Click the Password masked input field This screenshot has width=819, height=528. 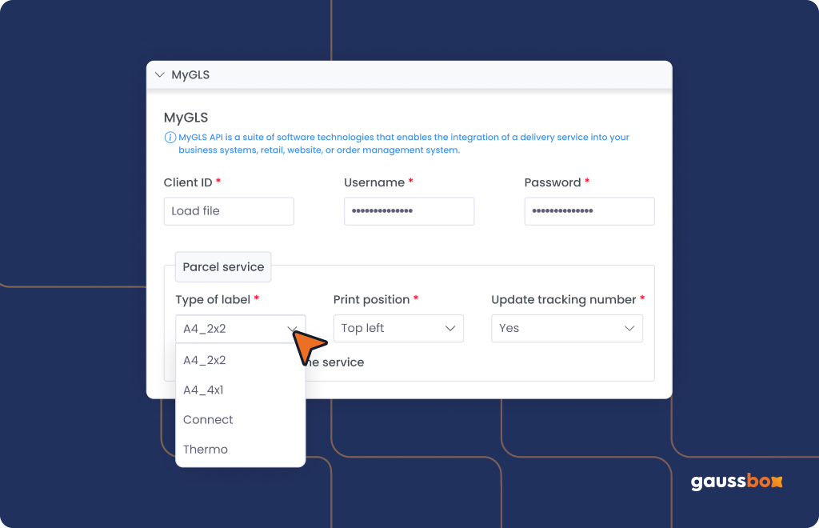[589, 211]
